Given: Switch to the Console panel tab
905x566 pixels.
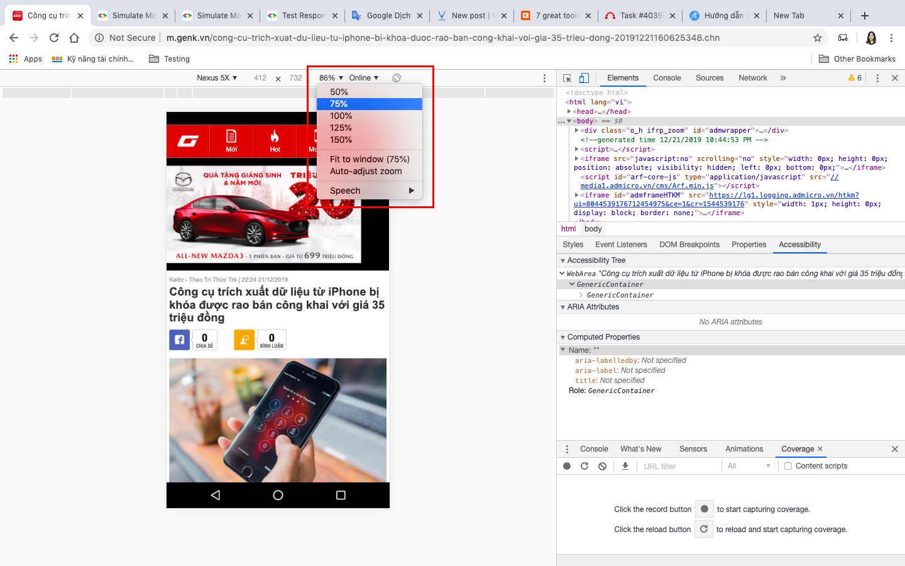Looking at the screenshot, I should tap(667, 78).
